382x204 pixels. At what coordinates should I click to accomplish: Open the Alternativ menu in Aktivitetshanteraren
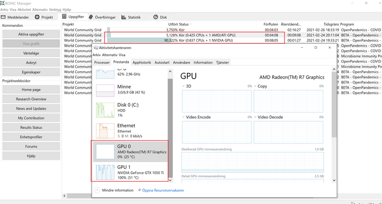pyautogui.click(x=110, y=55)
